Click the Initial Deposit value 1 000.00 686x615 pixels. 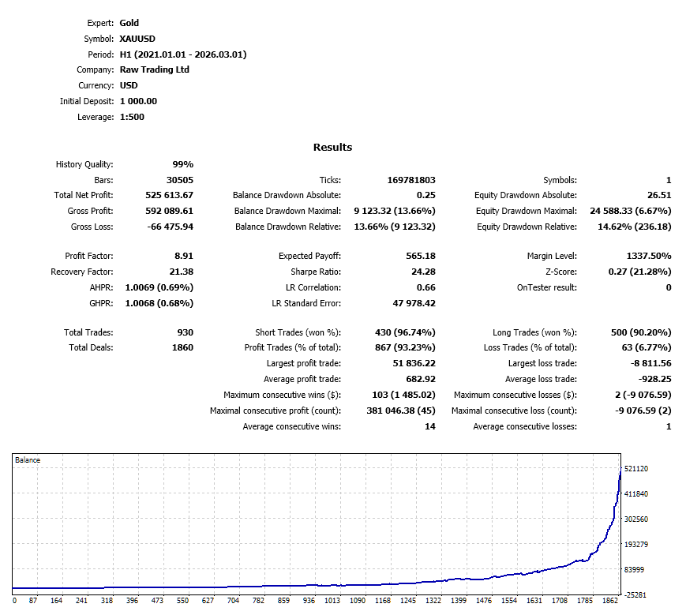(x=138, y=101)
